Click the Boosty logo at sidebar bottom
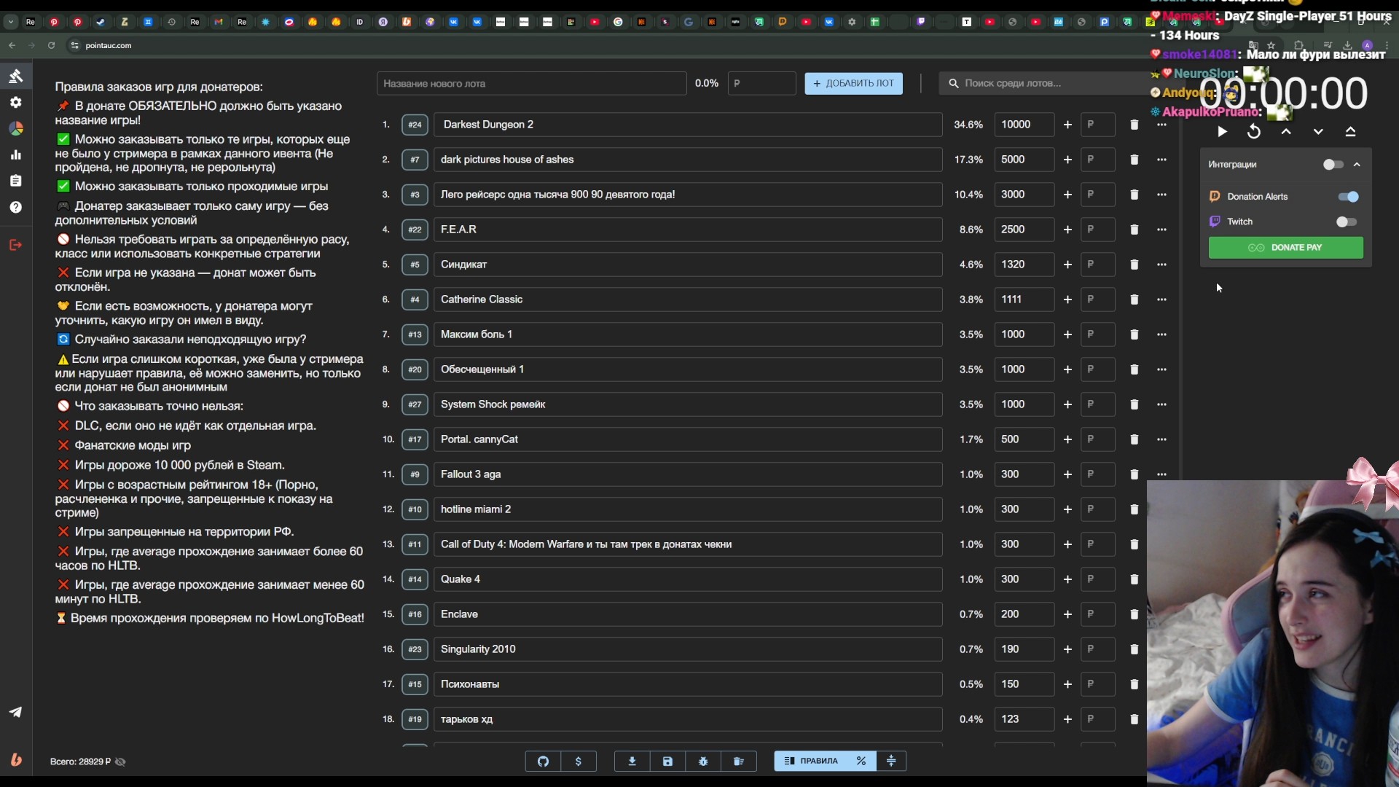 15,760
